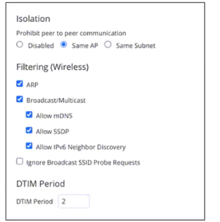Click 'Allow IPv6 Neighbor Discovery' label text
Screen dimensions: 220x222
[81, 147]
